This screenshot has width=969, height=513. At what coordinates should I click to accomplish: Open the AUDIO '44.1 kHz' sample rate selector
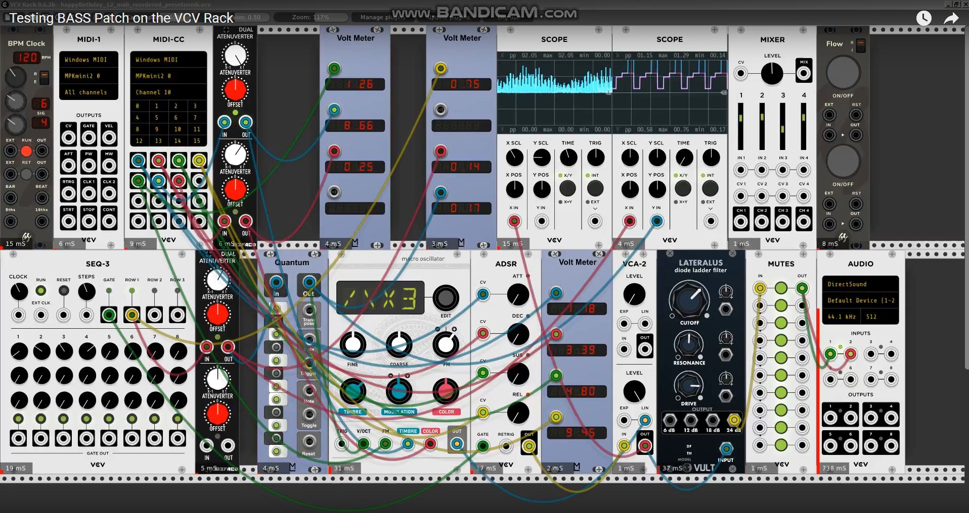[x=842, y=317]
